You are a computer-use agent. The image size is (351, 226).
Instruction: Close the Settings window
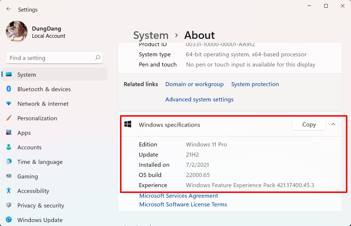(343, 6)
